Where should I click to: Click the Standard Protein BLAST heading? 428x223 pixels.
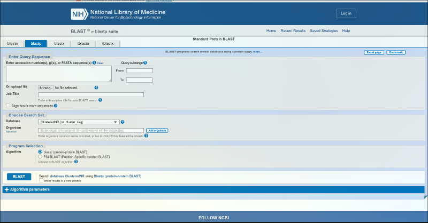(213, 39)
